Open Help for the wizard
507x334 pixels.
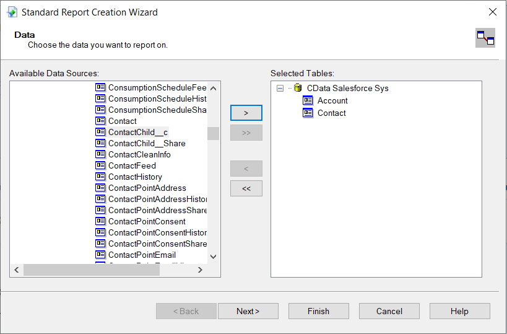[x=459, y=311]
